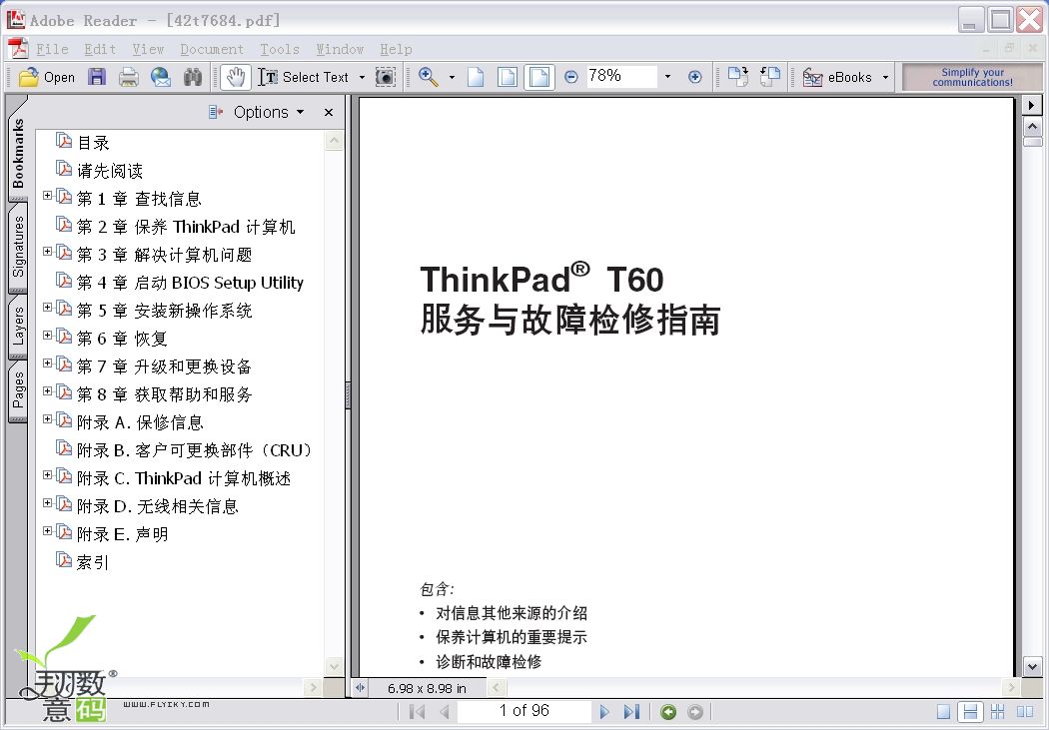Go to previous view green arrow
This screenshot has width=1049, height=730.
tap(668, 712)
